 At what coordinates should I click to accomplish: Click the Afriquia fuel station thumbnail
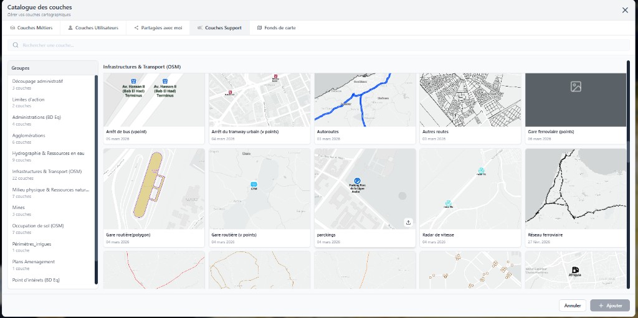coord(576,270)
